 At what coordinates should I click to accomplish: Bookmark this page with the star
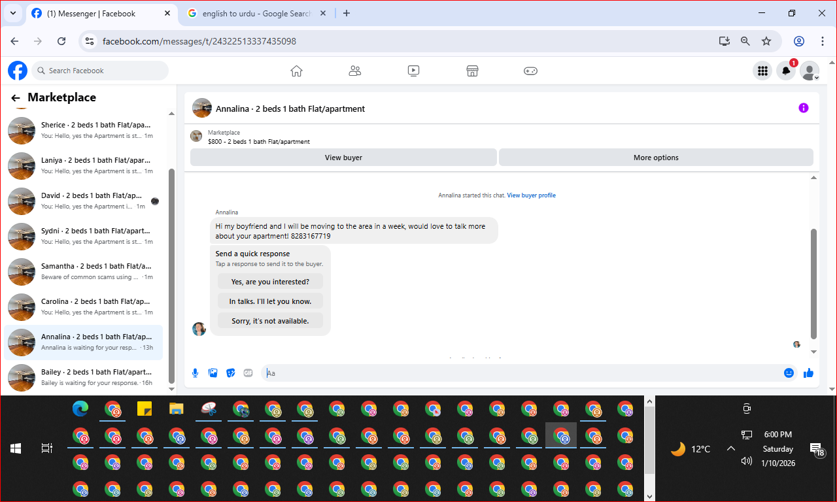pos(766,41)
